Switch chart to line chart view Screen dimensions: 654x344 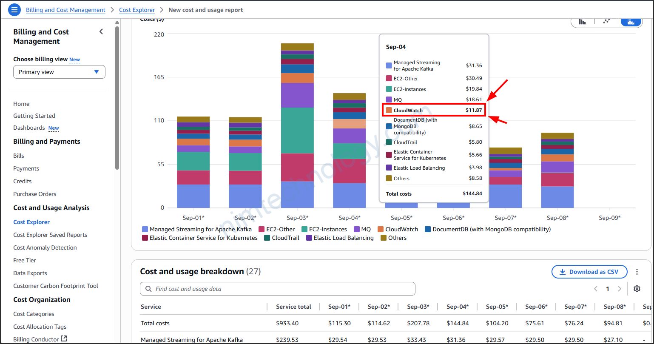coord(607,21)
